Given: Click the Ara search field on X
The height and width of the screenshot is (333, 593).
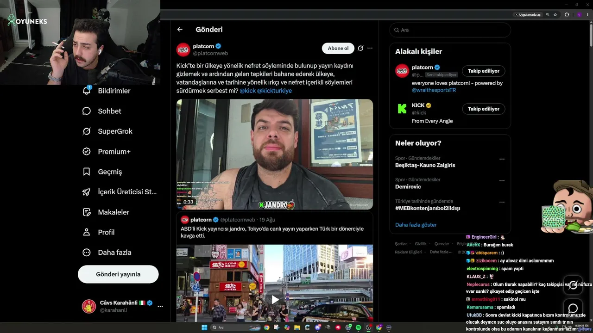Looking at the screenshot, I should click(450, 30).
